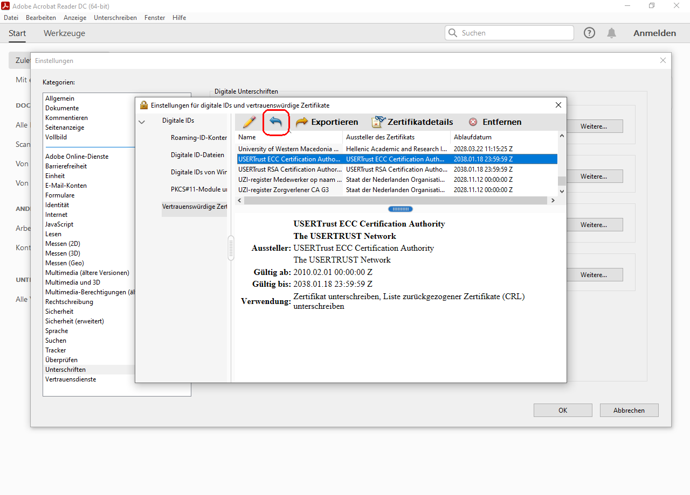Select the Sicherheit (erweitert) category
Screen dimensions: 690x495
coord(74,321)
